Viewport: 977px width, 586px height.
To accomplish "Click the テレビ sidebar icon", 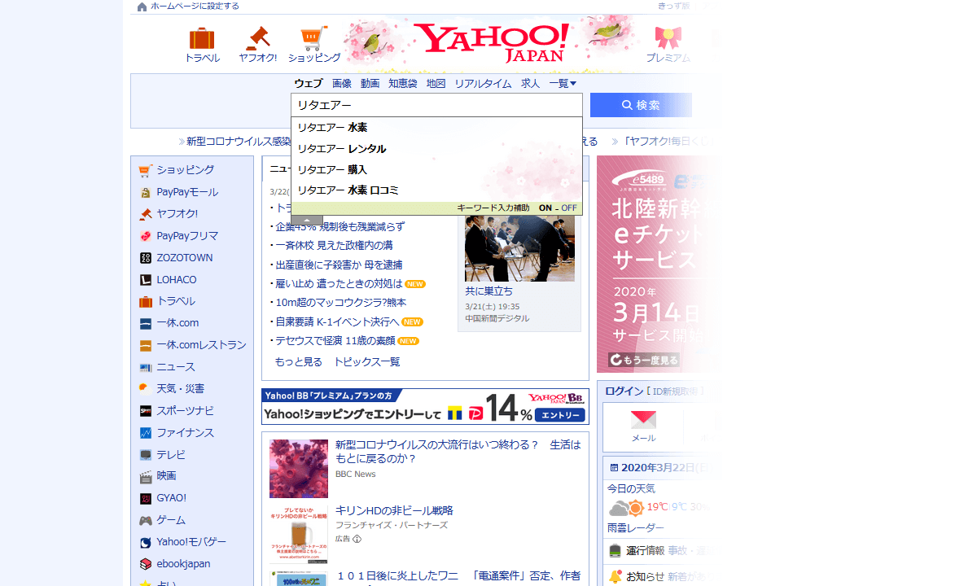I will coord(146,455).
